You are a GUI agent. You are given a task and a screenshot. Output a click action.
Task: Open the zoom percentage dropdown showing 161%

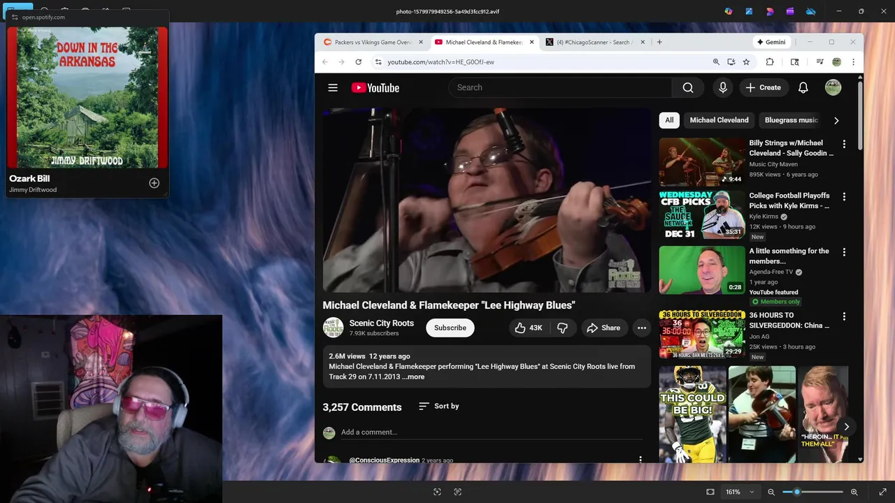click(x=740, y=492)
